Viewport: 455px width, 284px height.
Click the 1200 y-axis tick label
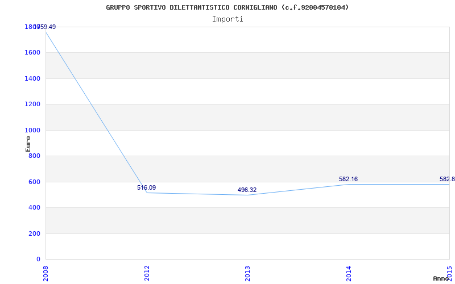(32, 105)
